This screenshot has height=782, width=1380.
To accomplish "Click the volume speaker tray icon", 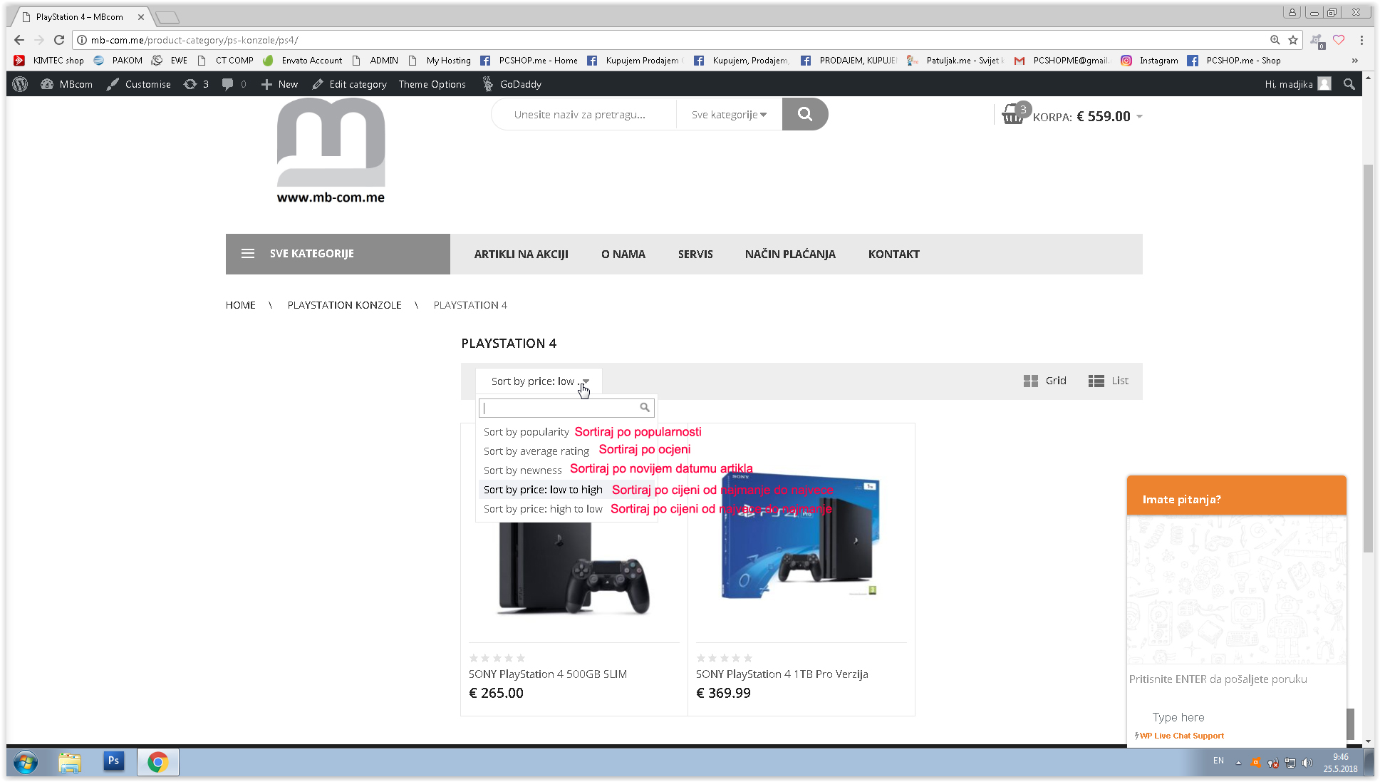I will point(1307,763).
